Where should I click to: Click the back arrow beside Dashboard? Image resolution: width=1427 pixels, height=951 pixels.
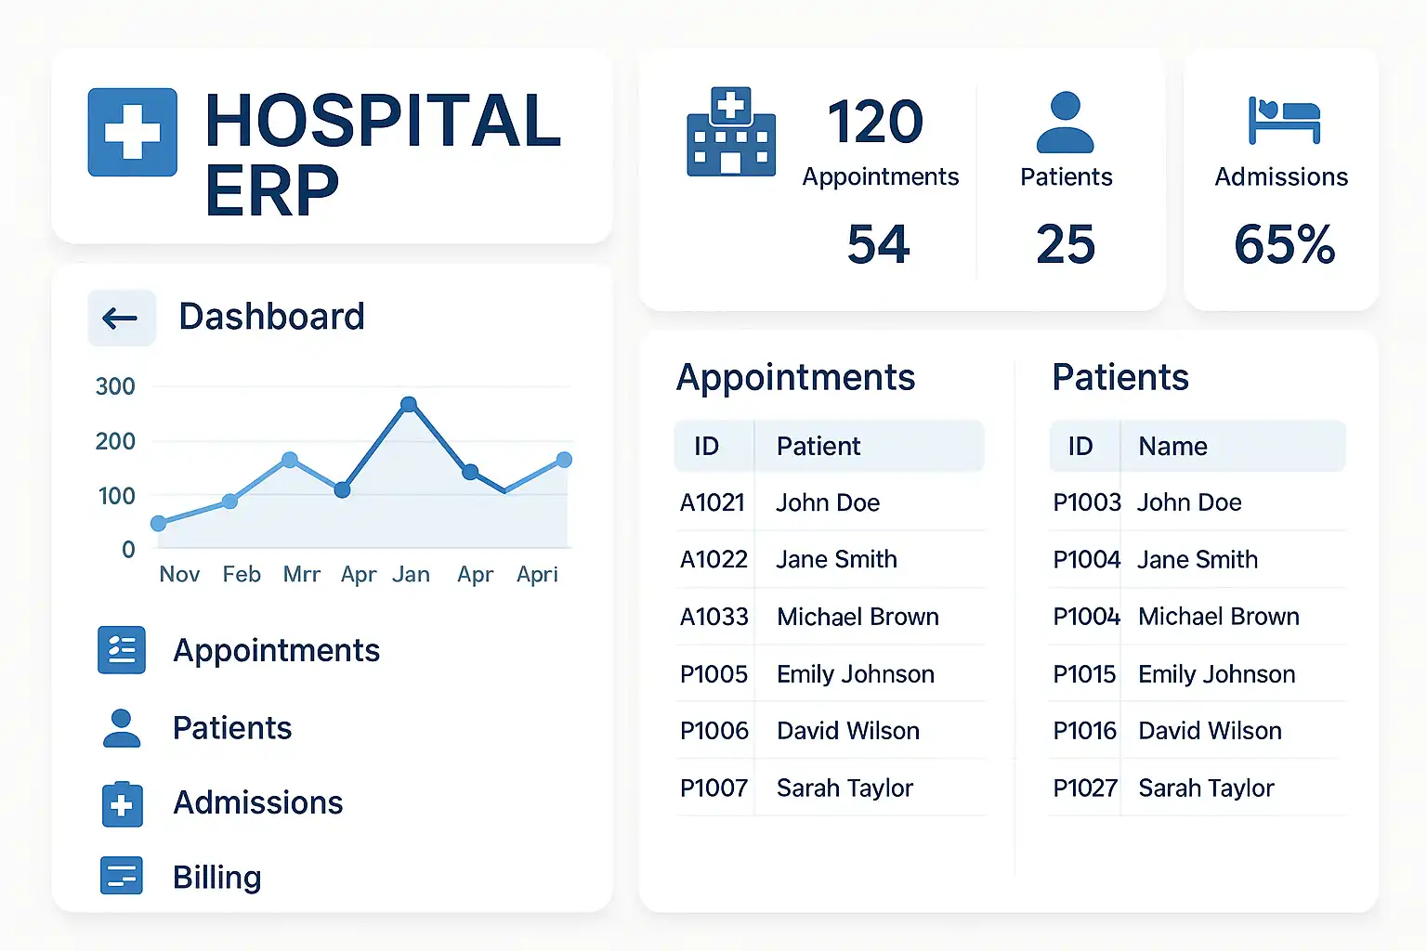pos(121,319)
